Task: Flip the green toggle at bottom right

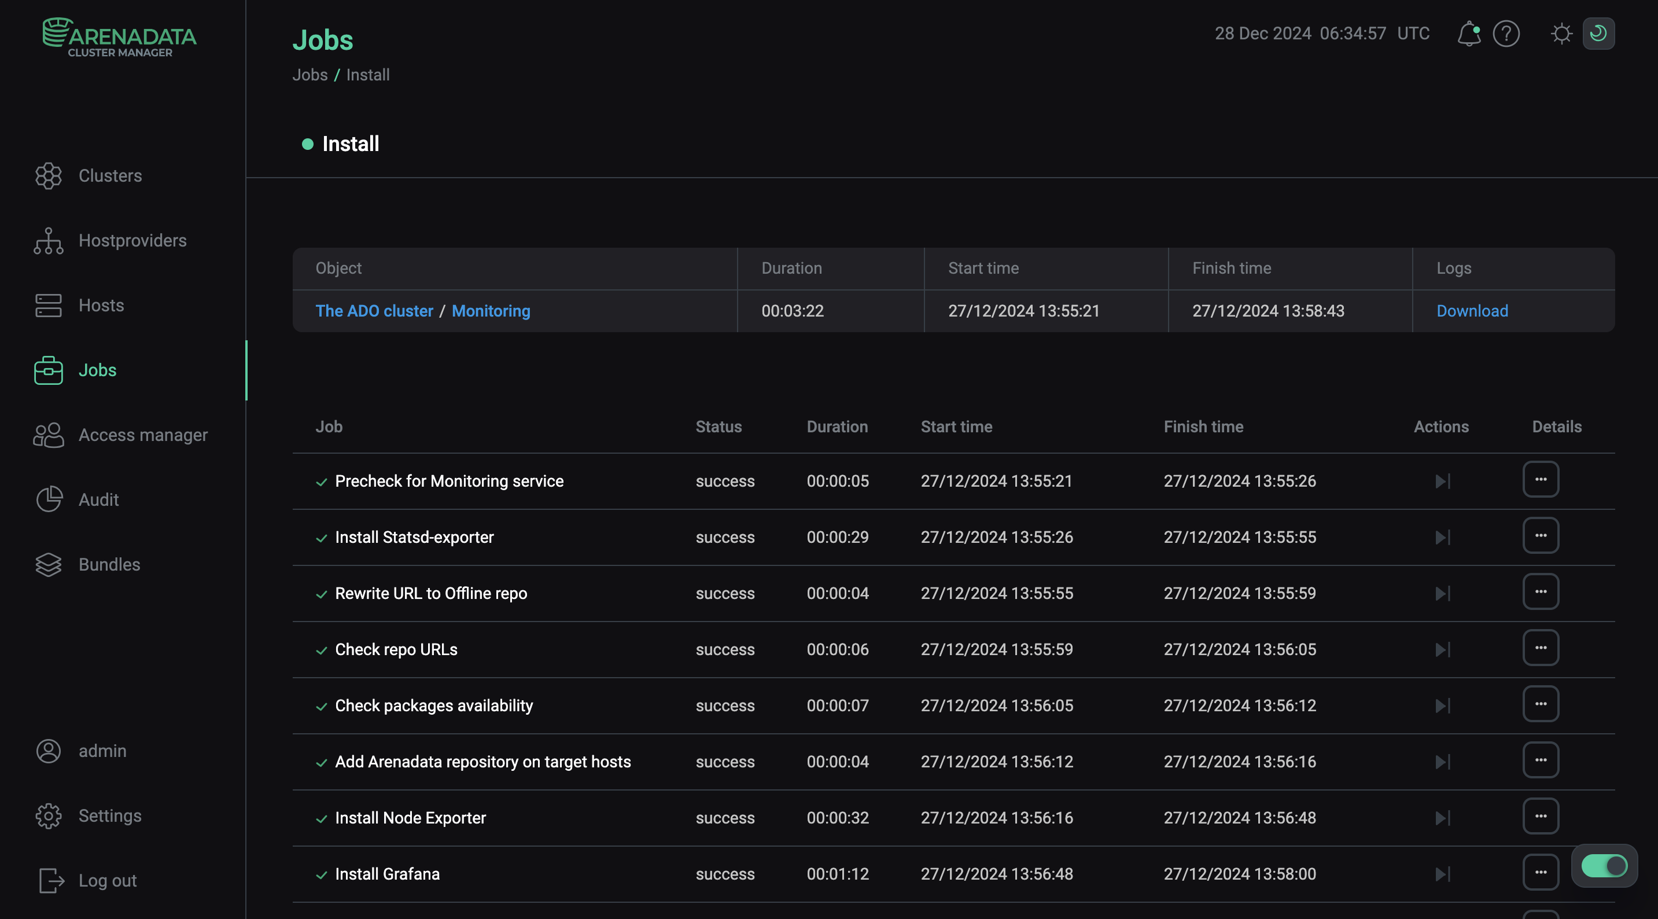Action: (1603, 866)
